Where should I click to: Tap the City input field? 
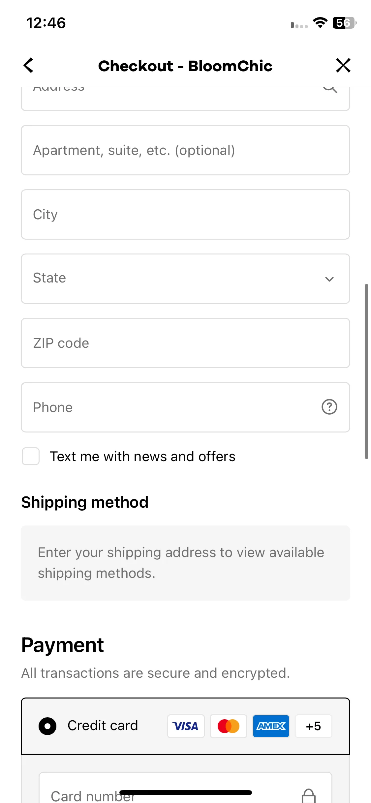click(x=185, y=214)
